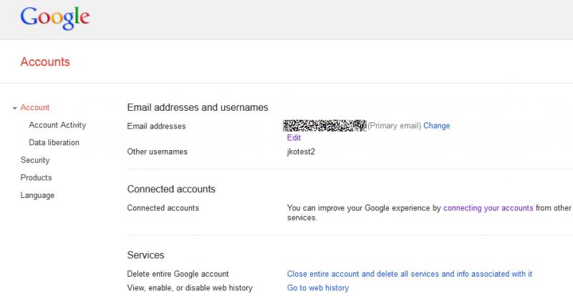The image size is (573, 296).
Task: Click the Services section heading
Action: [145, 255]
